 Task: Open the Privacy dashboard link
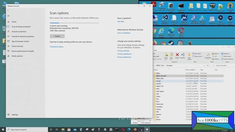point(124,54)
